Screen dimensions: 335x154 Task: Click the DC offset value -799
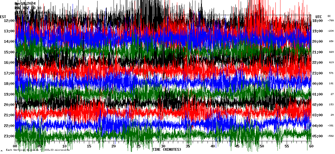click(x=331, y=20)
